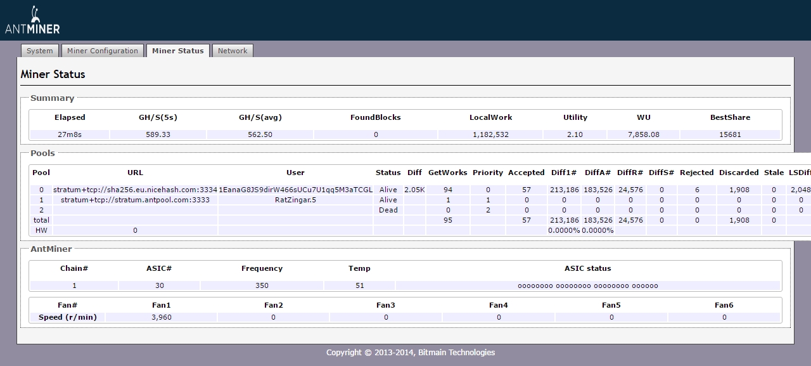Open the Network tab

[x=233, y=51]
